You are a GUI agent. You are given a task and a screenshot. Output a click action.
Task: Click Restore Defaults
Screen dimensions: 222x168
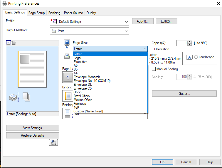32,136
